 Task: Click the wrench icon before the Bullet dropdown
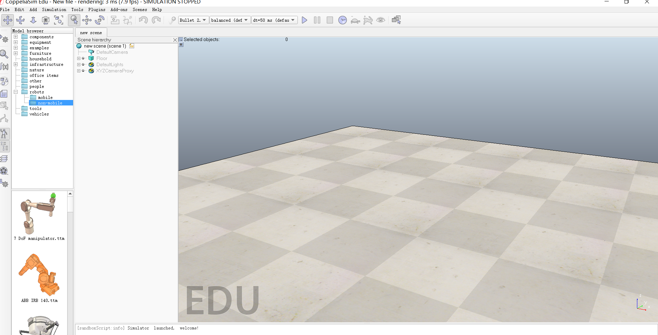click(x=172, y=20)
